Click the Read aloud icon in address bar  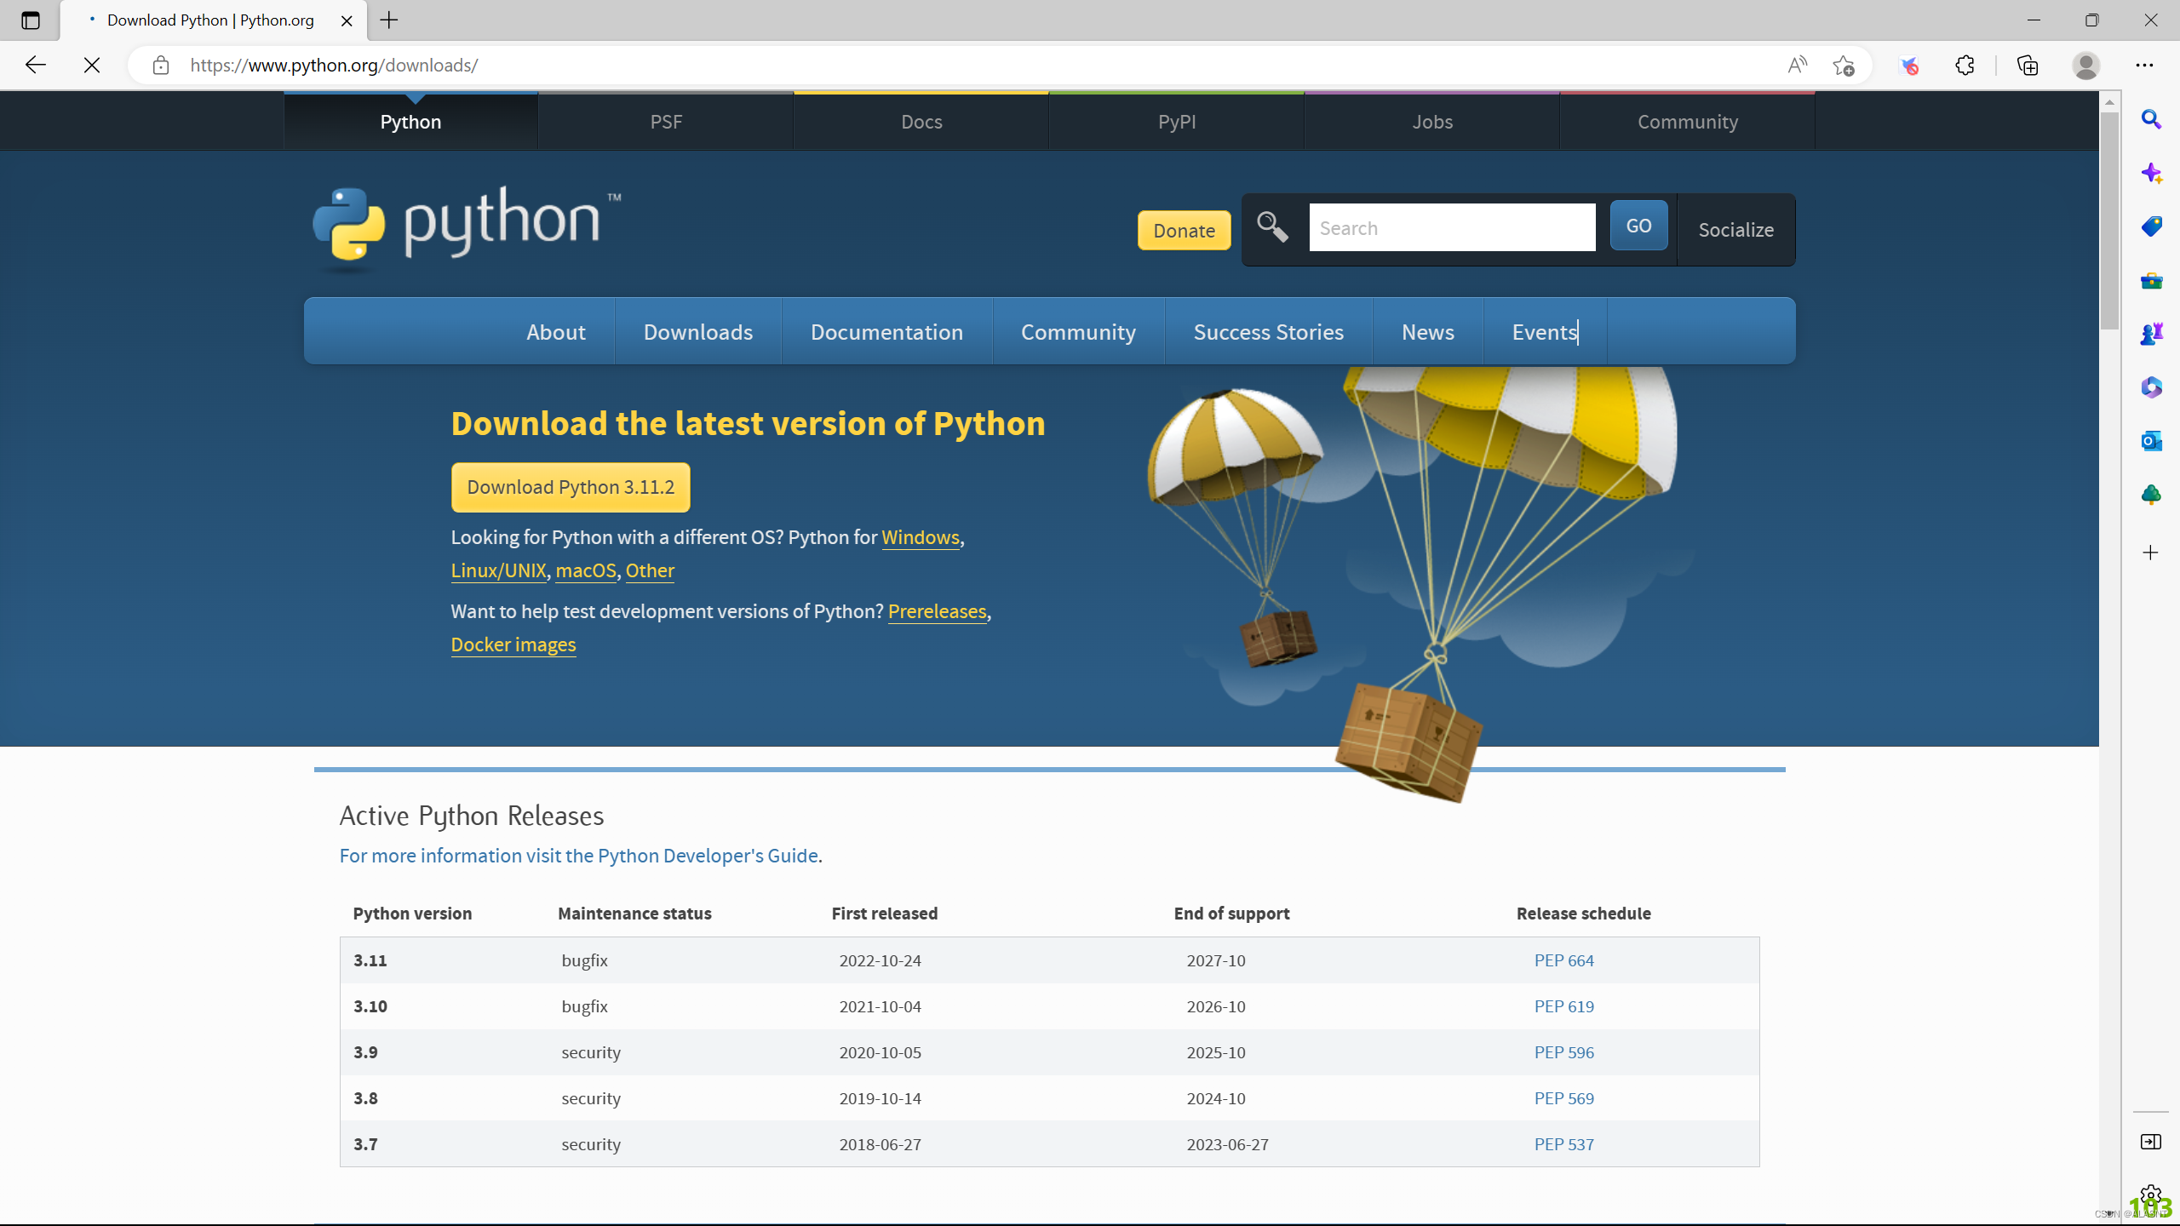pos(1797,66)
